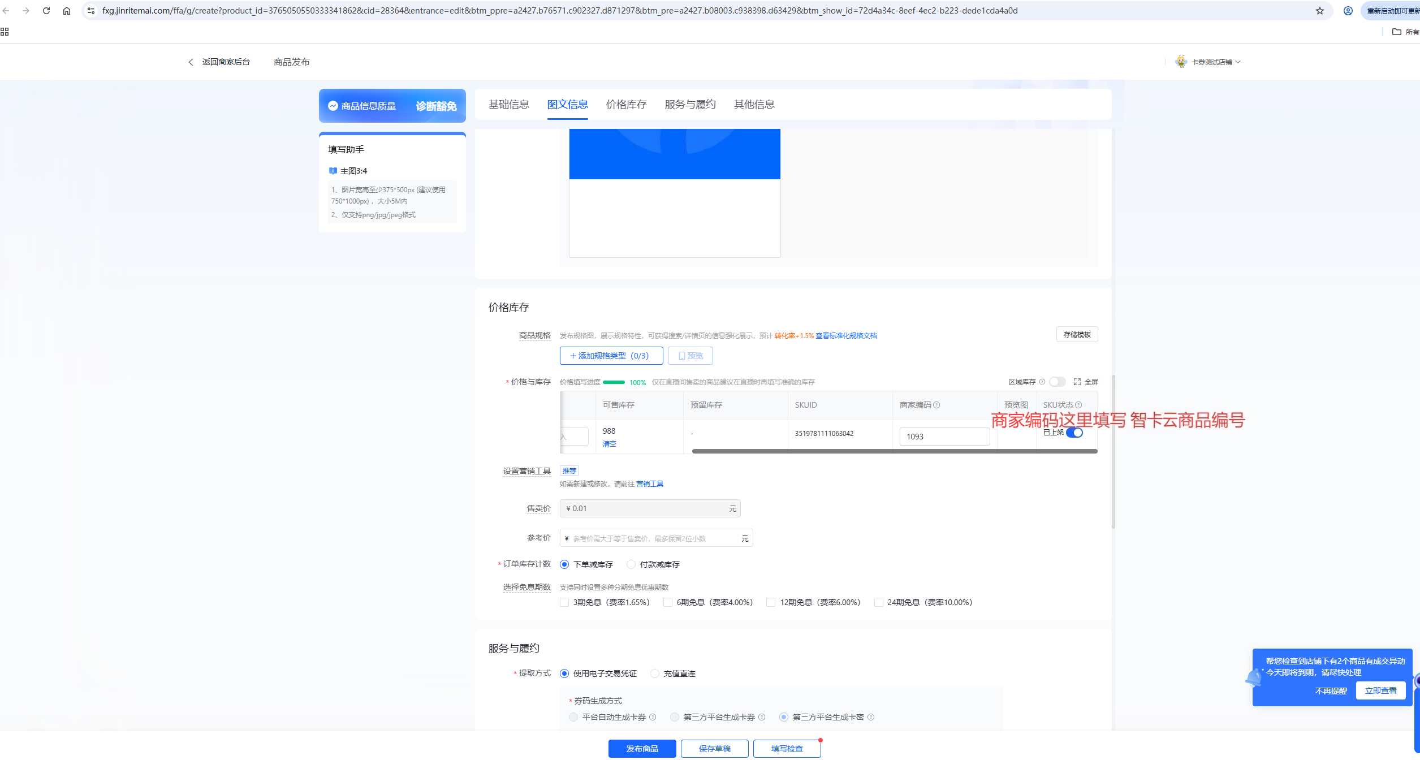Check the 3期免息 checkbox
Screen dimensions: 1420x760
pos(564,602)
